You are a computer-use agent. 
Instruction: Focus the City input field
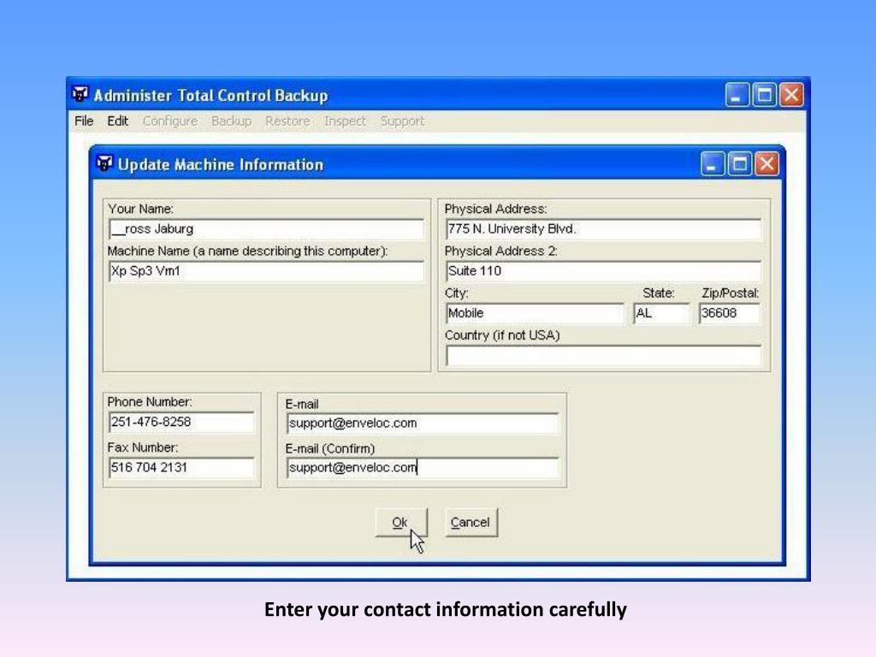(x=536, y=313)
